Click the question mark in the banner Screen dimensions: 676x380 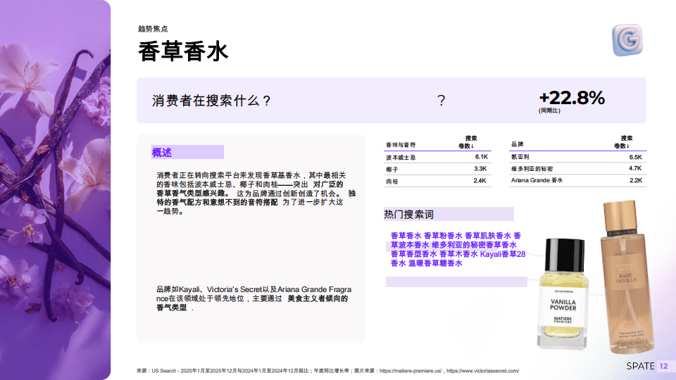pos(442,100)
